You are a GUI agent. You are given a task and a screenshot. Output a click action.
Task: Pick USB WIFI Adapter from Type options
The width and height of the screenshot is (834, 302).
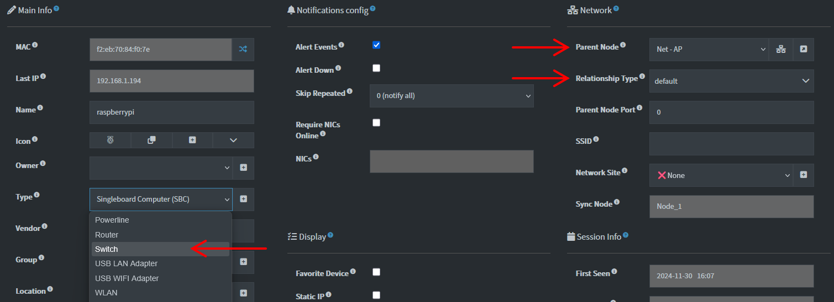coord(160,278)
